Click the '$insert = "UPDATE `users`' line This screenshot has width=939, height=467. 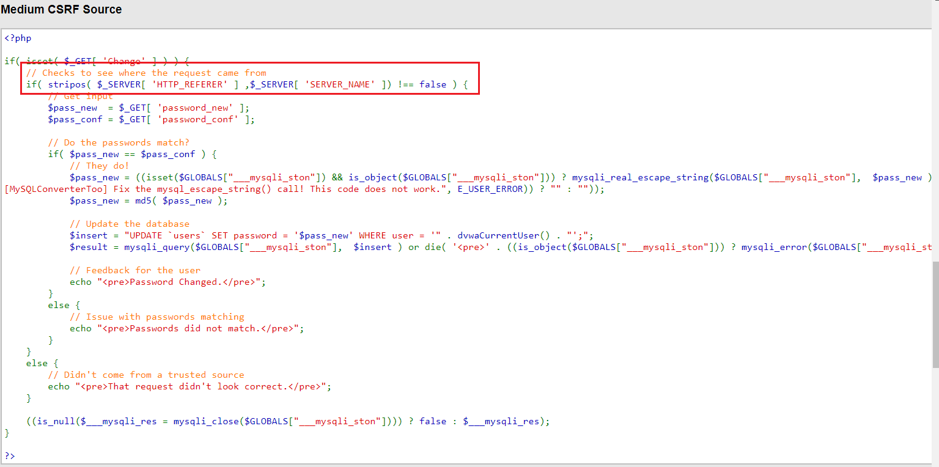pos(332,235)
